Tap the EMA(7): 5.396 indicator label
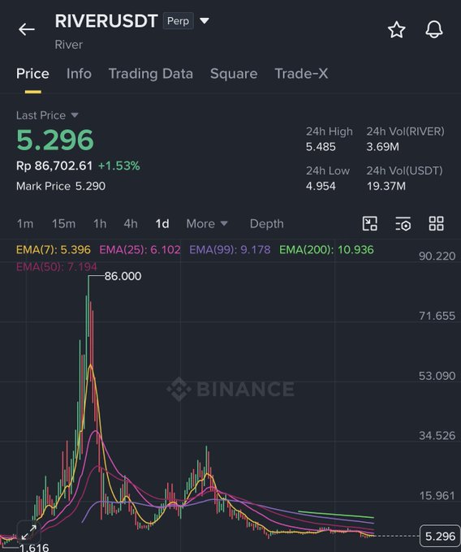 point(54,249)
